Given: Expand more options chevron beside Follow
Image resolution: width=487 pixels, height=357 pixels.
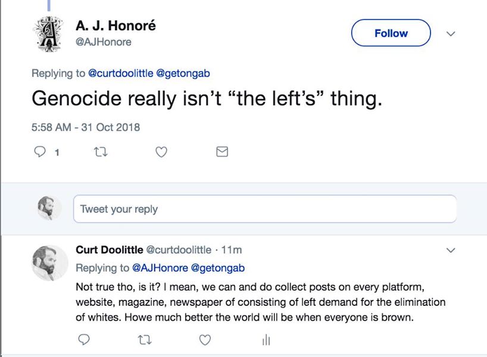Looking at the screenshot, I should pyautogui.click(x=451, y=34).
